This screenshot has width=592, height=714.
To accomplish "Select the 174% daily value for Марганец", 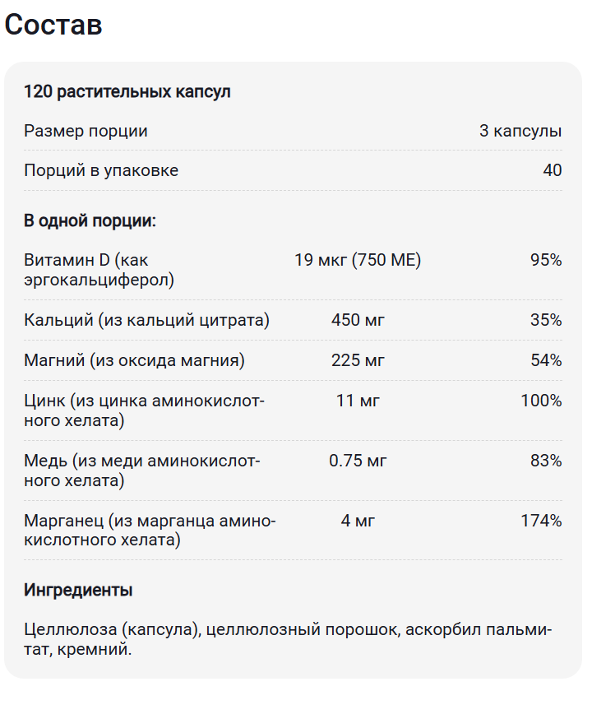I will tap(541, 521).
